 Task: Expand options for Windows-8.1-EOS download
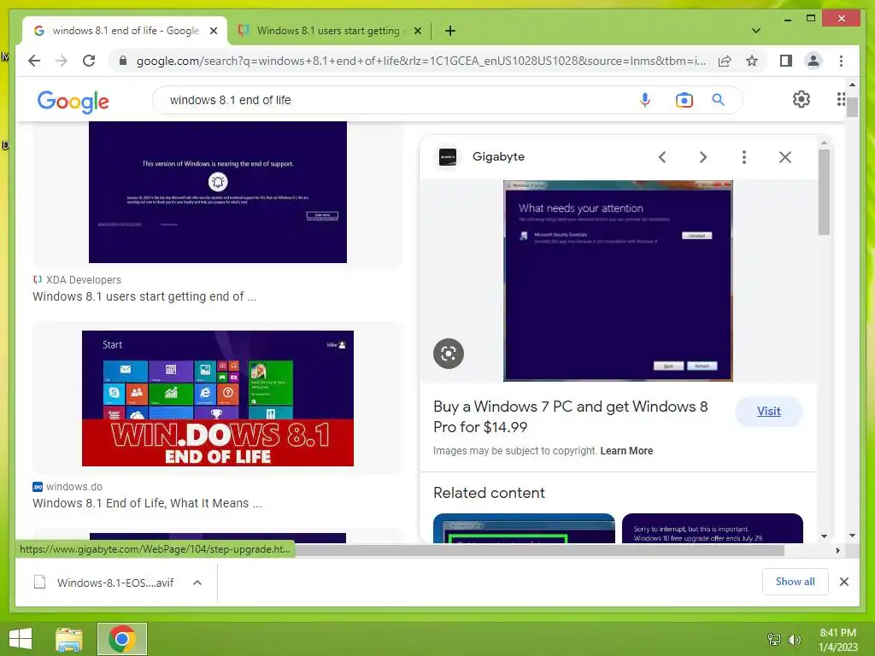point(197,583)
